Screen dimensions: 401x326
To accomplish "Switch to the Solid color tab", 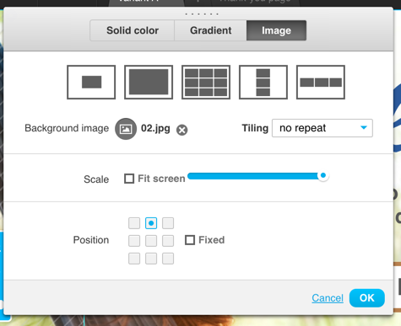I will click(x=133, y=30).
